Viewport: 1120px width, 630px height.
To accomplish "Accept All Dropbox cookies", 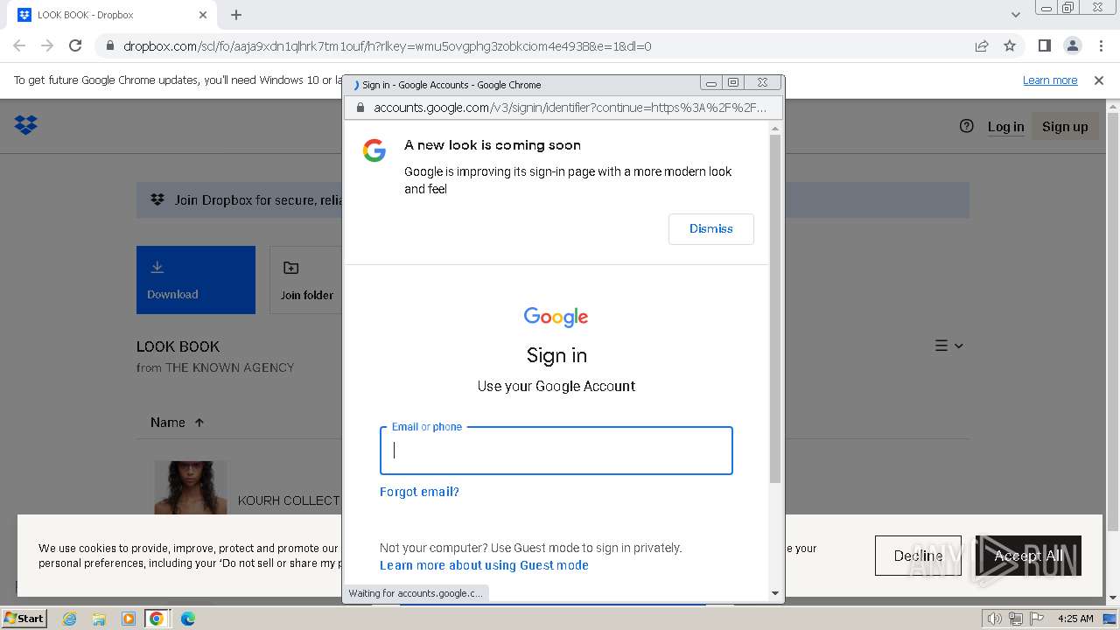I will tap(1028, 556).
